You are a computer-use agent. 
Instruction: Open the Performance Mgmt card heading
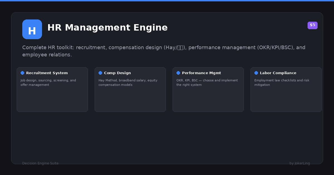click(202, 73)
